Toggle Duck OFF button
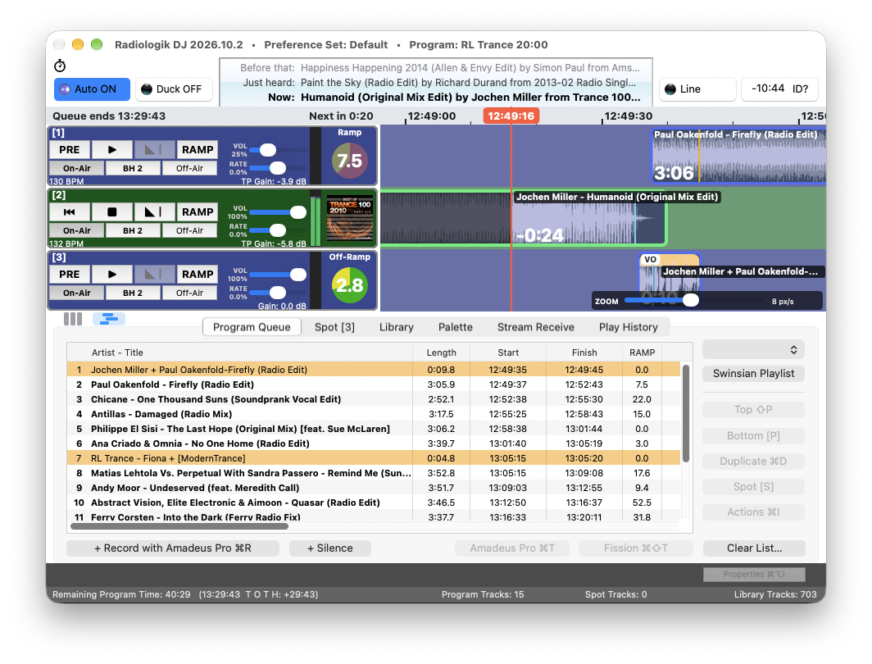The image size is (872, 664). click(174, 89)
